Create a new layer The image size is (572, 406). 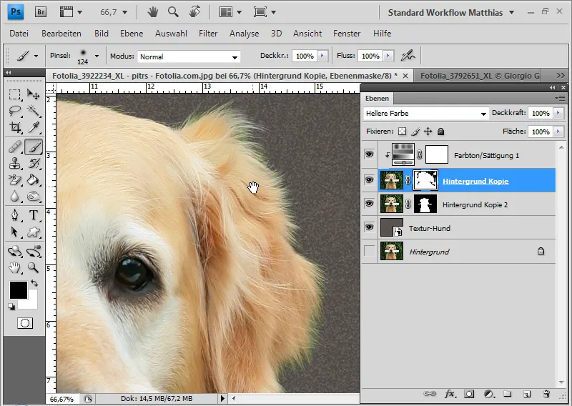coord(526,394)
